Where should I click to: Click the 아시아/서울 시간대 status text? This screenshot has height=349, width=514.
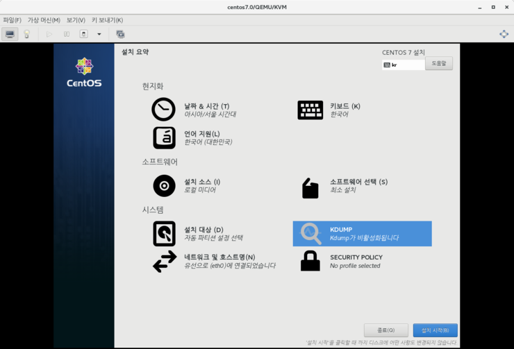[210, 114]
